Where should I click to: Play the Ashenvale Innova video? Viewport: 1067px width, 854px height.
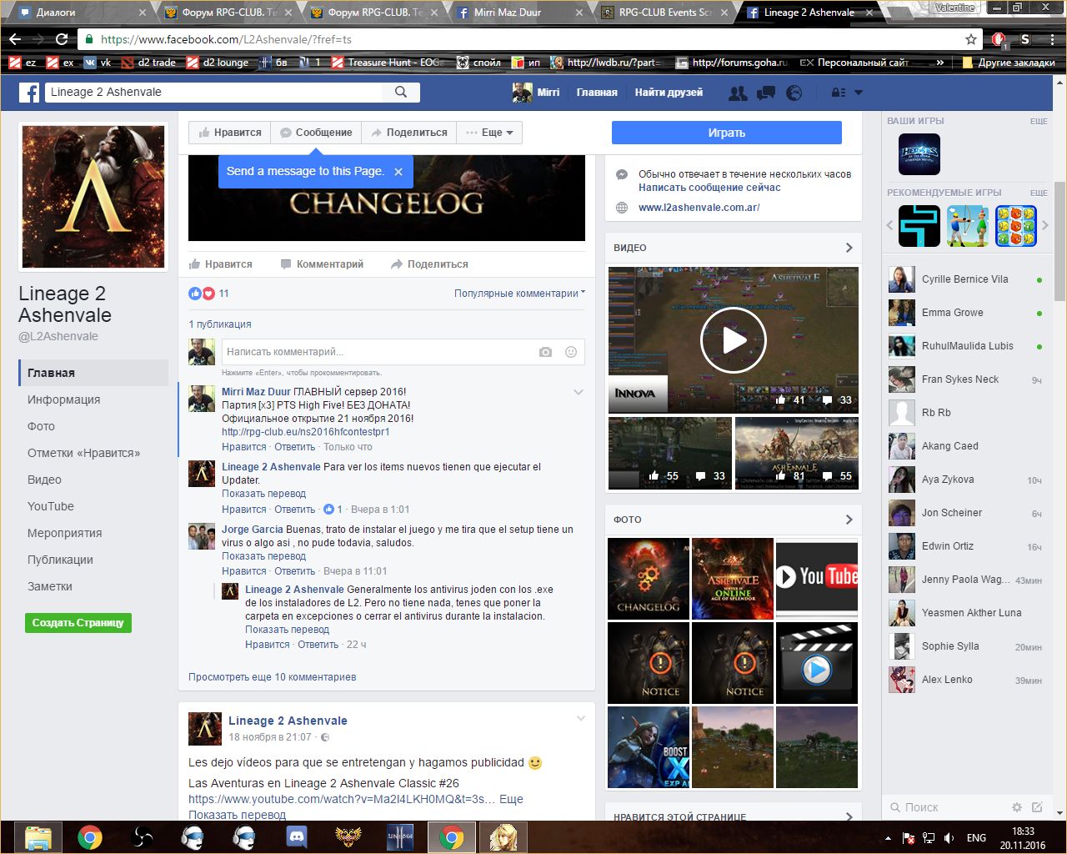tap(733, 339)
